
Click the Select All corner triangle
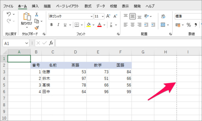[5, 52]
